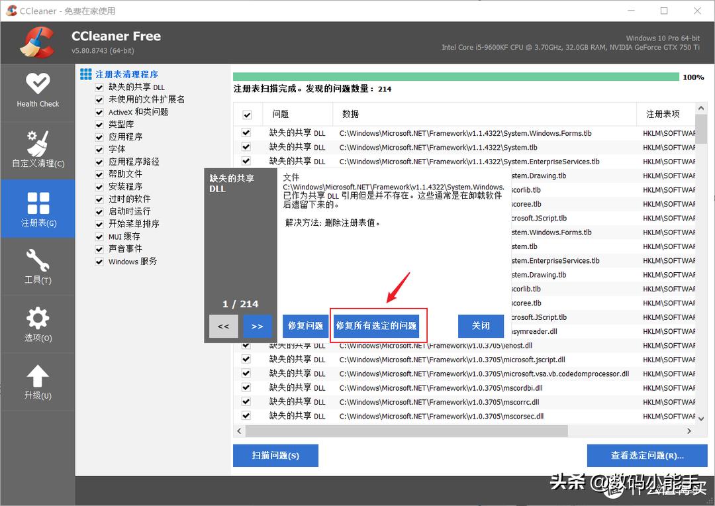Go to previous issue with << arrow
715x506 pixels.
click(x=223, y=326)
